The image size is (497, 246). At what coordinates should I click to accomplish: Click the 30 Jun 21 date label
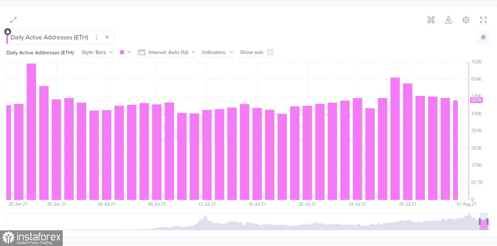[56, 204]
